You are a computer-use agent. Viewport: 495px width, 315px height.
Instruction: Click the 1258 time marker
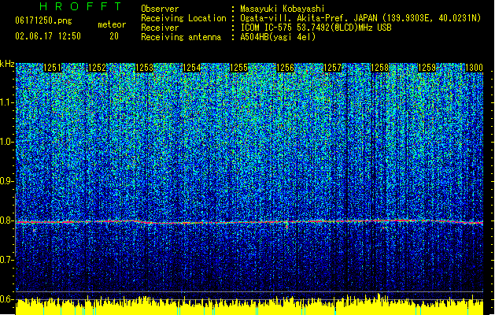380,68
